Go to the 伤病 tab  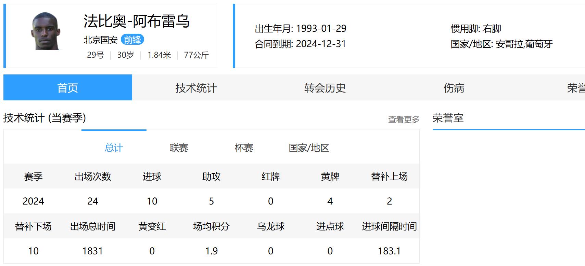coord(454,88)
